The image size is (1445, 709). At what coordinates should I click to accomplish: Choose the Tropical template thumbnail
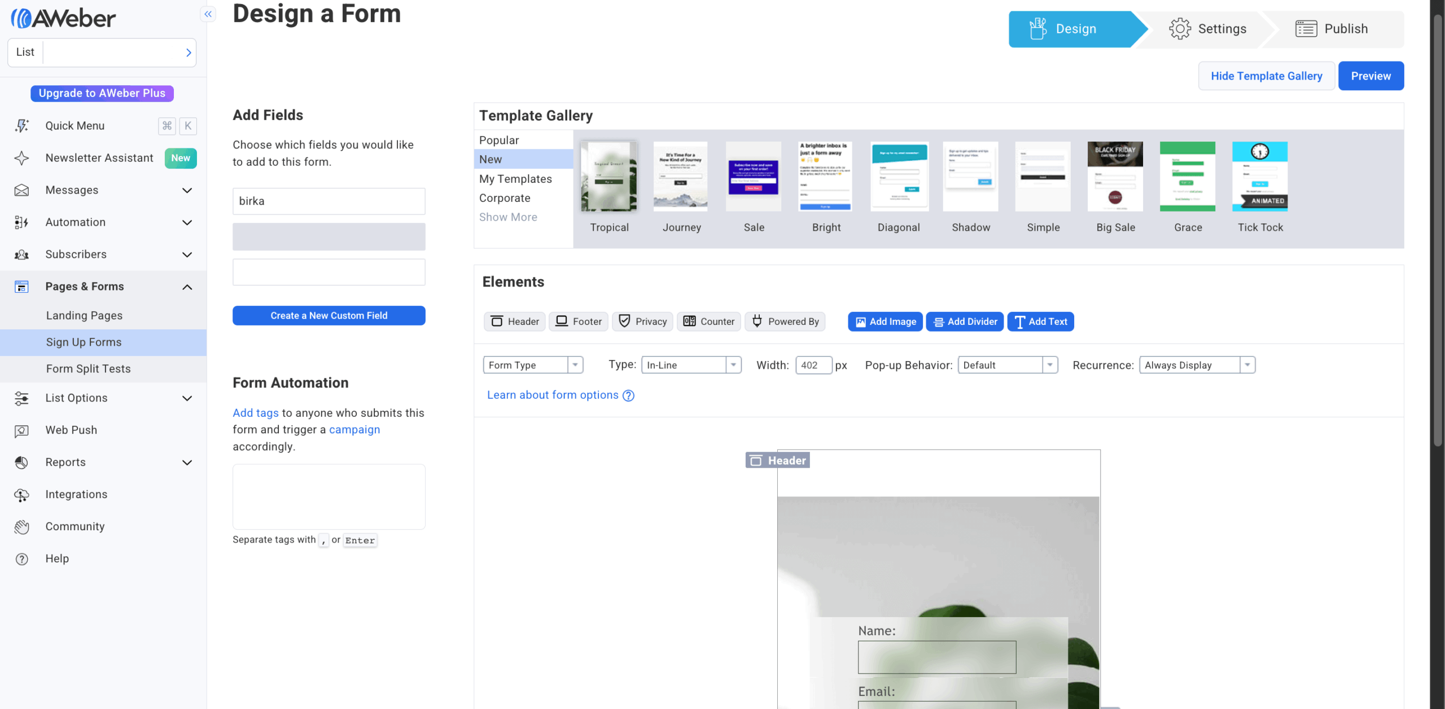coord(609,177)
